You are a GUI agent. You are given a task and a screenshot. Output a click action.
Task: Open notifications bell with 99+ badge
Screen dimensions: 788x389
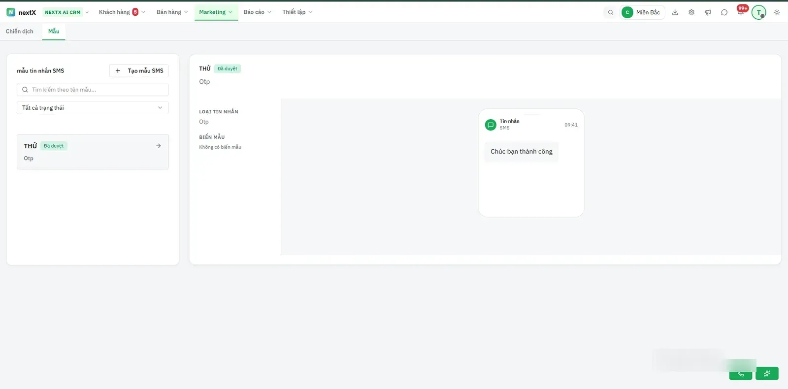pyautogui.click(x=741, y=11)
